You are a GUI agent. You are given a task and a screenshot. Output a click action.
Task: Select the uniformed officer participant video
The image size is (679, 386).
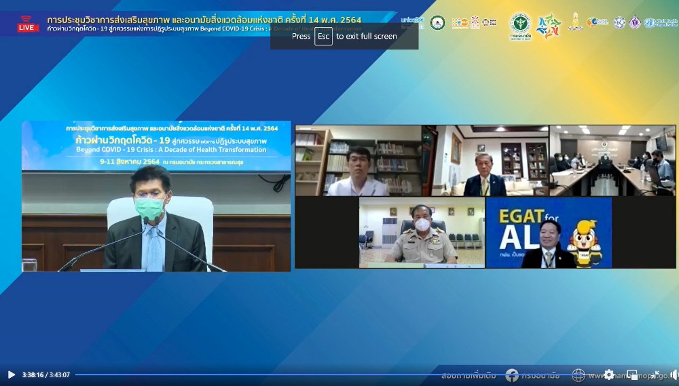(422, 233)
